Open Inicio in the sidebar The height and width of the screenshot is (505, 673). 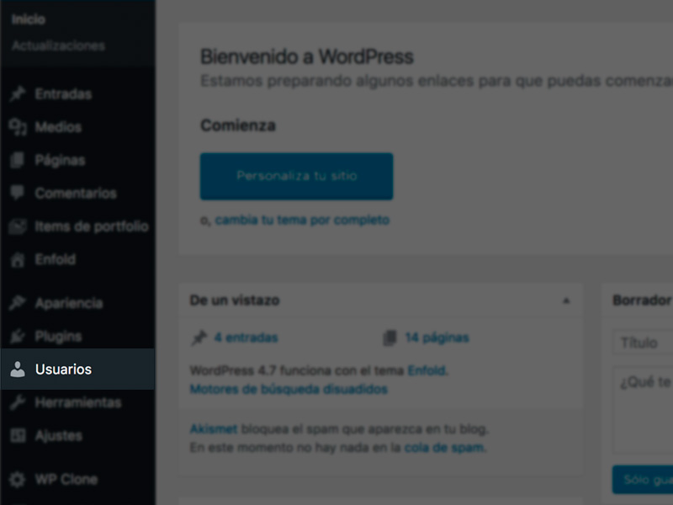(29, 19)
